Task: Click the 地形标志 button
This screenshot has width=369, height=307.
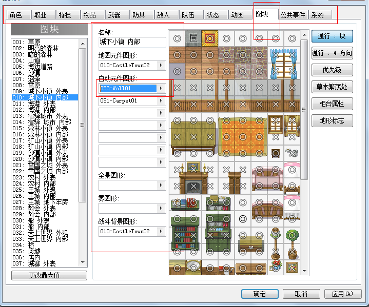Action: pos(332,121)
